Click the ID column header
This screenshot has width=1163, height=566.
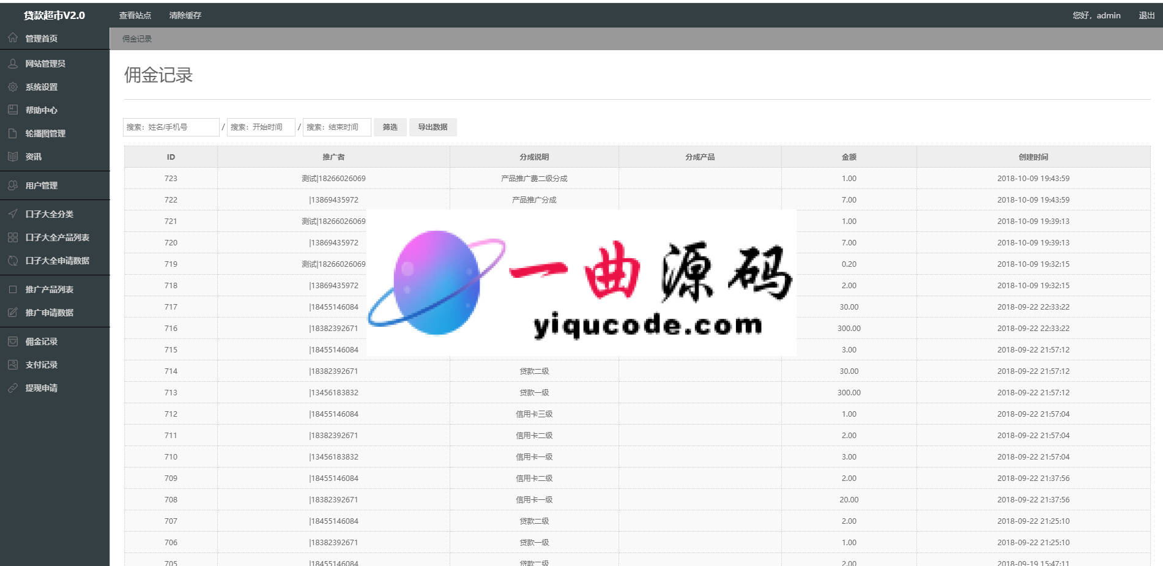171,157
